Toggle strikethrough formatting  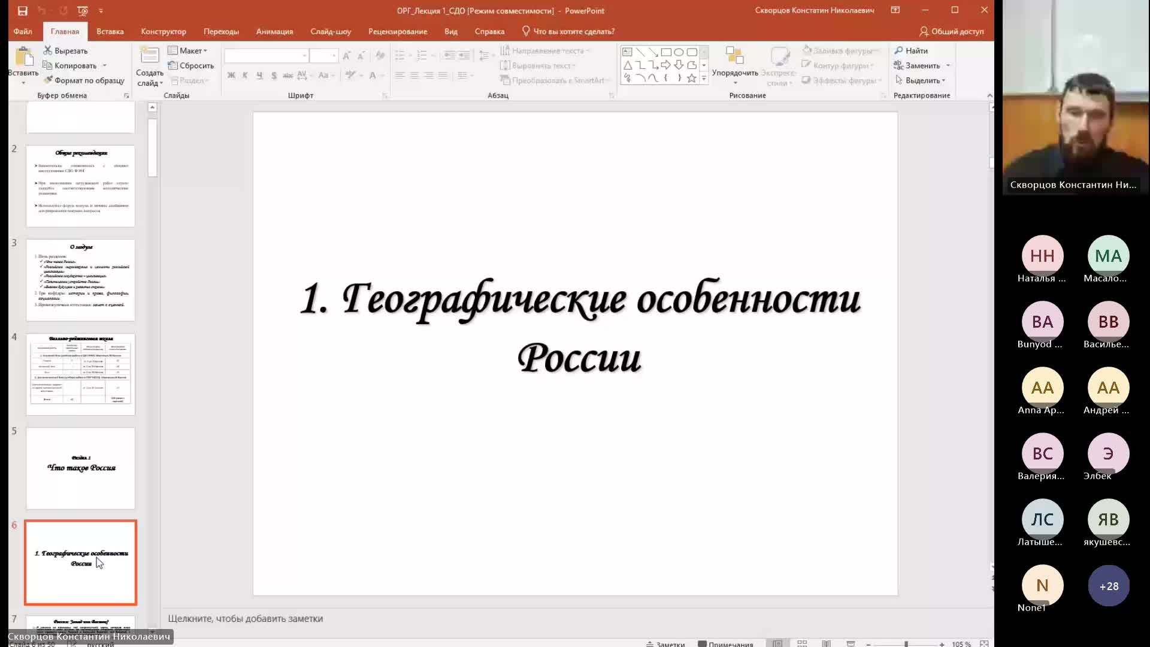point(287,75)
